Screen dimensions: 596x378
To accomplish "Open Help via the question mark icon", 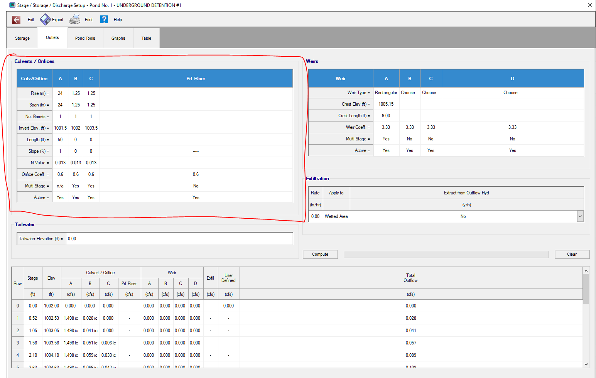I will click(x=104, y=19).
